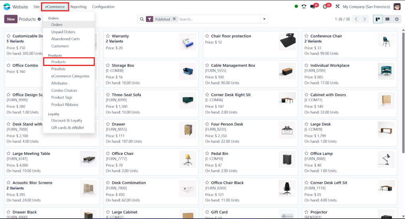Select Product Ribbons menu entry
The width and height of the screenshot is (405, 219).
(69, 105)
